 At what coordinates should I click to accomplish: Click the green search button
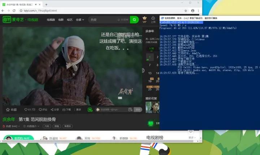pyautogui.click(x=134, y=20)
